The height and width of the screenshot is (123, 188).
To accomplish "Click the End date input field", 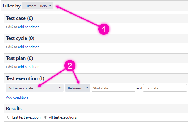I will [165, 88].
